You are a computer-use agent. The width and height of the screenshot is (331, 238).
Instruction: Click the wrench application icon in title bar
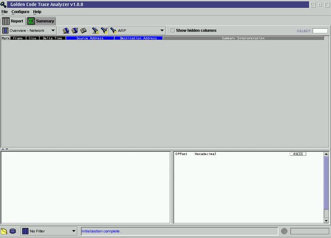pos(3,4)
